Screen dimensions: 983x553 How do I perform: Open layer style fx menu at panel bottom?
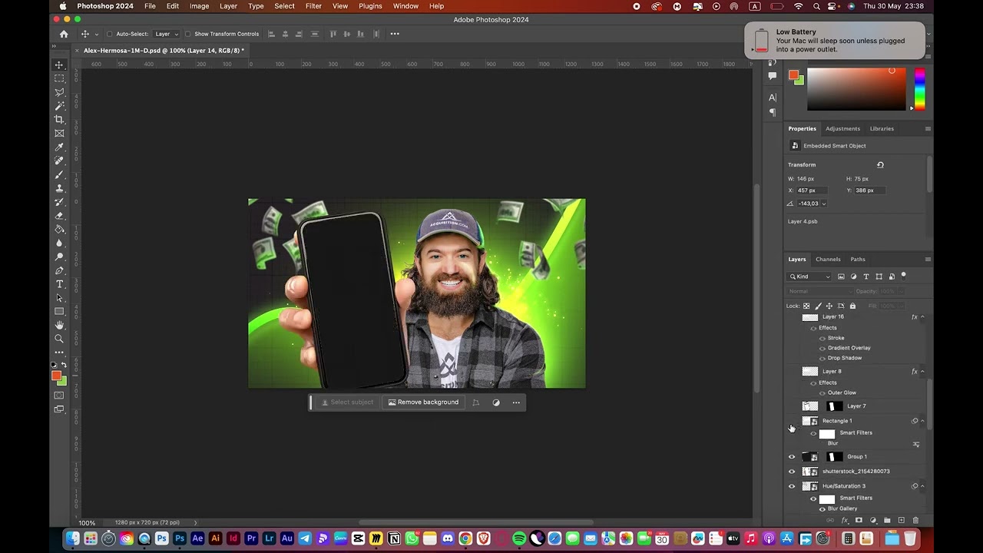tap(845, 521)
